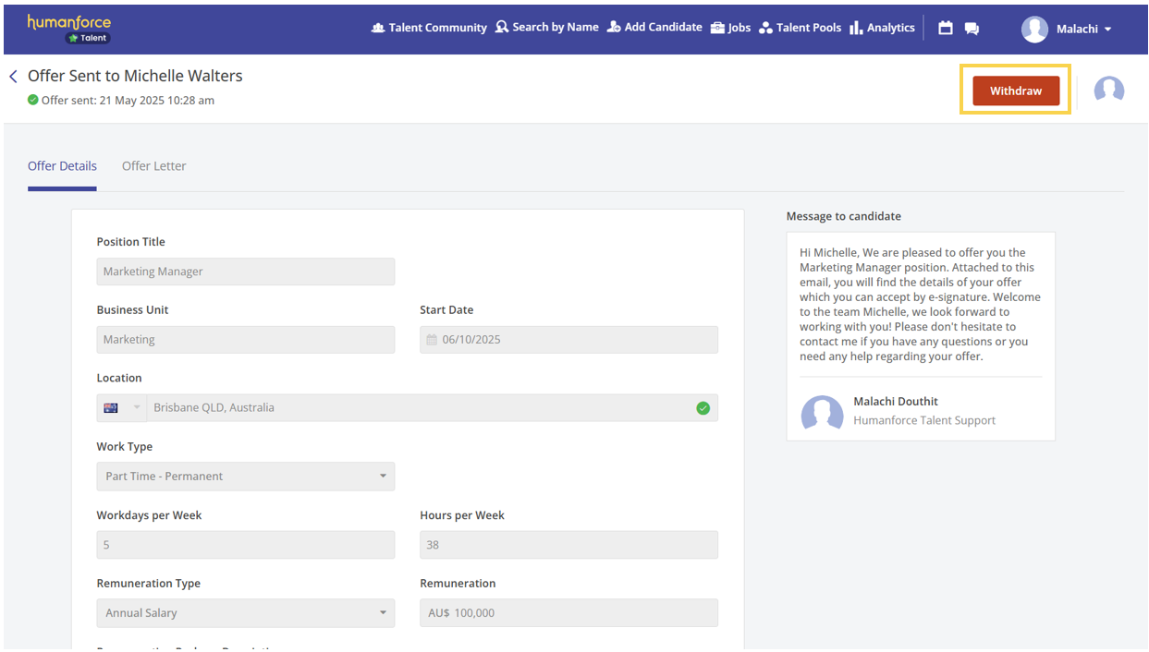Screen dimensions: 1149x652
Task: Open the Malachi user account dropdown
Action: point(1067,29)
